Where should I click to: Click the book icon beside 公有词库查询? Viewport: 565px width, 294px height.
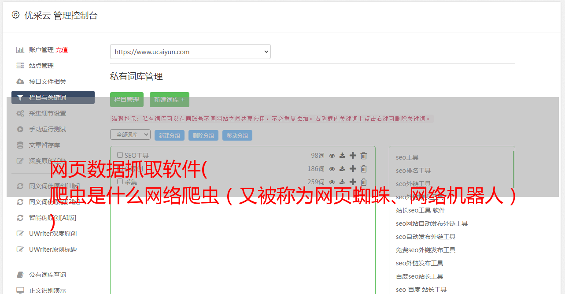[20, 275]
